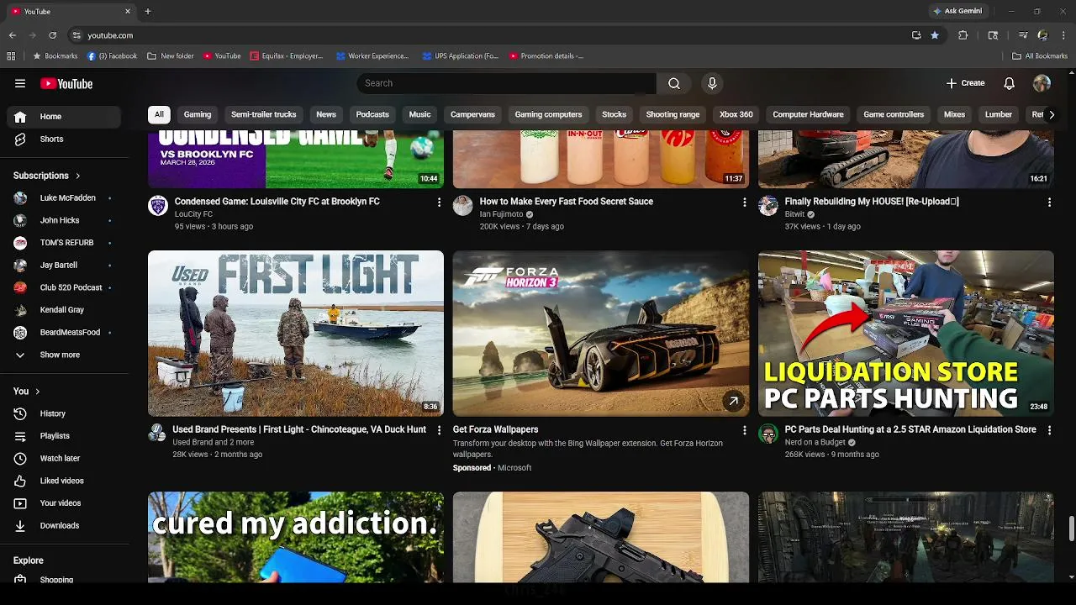This screenshot has width=1076, height=605.
Task: Go to Home in sidebar
Action: point(64,117)
